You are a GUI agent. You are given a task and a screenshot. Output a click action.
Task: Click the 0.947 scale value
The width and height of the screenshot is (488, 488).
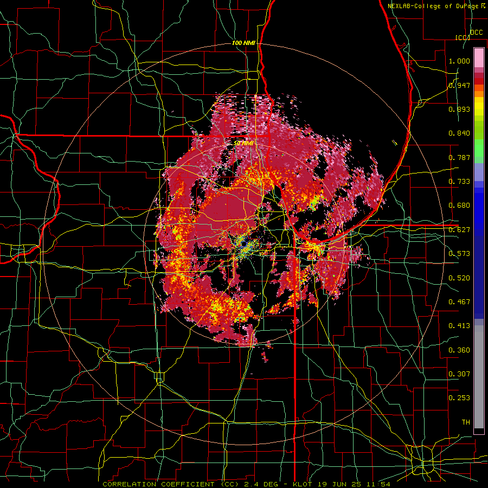pyautogui.click(x=459, y=85)
